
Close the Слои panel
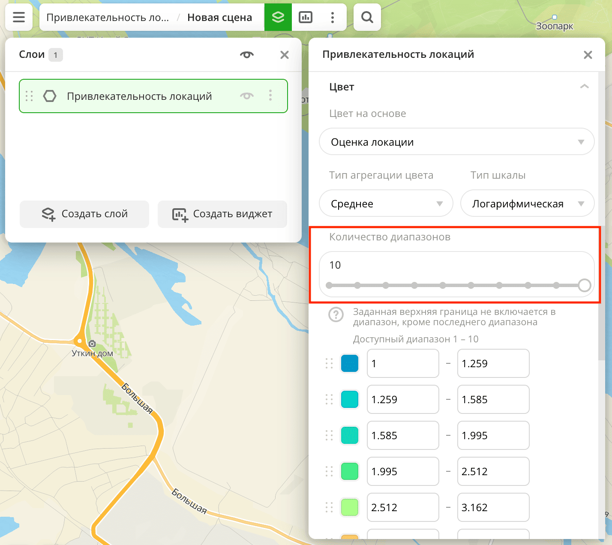[x=285, y=55]
